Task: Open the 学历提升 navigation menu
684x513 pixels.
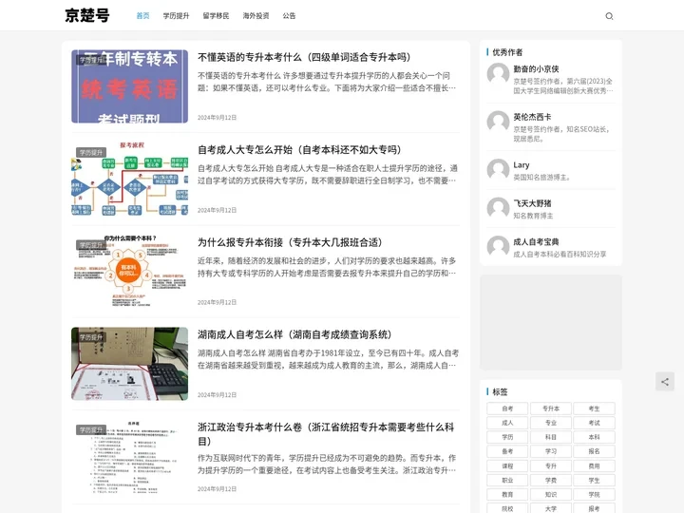Action: (x=177, y=16)
